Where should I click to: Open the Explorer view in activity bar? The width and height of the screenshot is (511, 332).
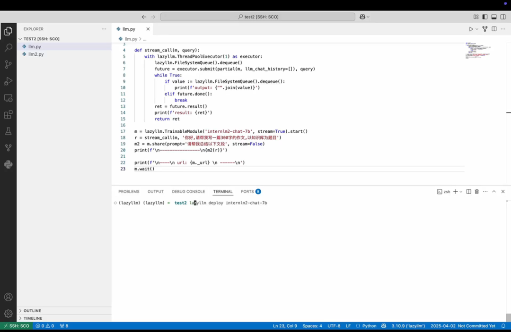point(8,31)
